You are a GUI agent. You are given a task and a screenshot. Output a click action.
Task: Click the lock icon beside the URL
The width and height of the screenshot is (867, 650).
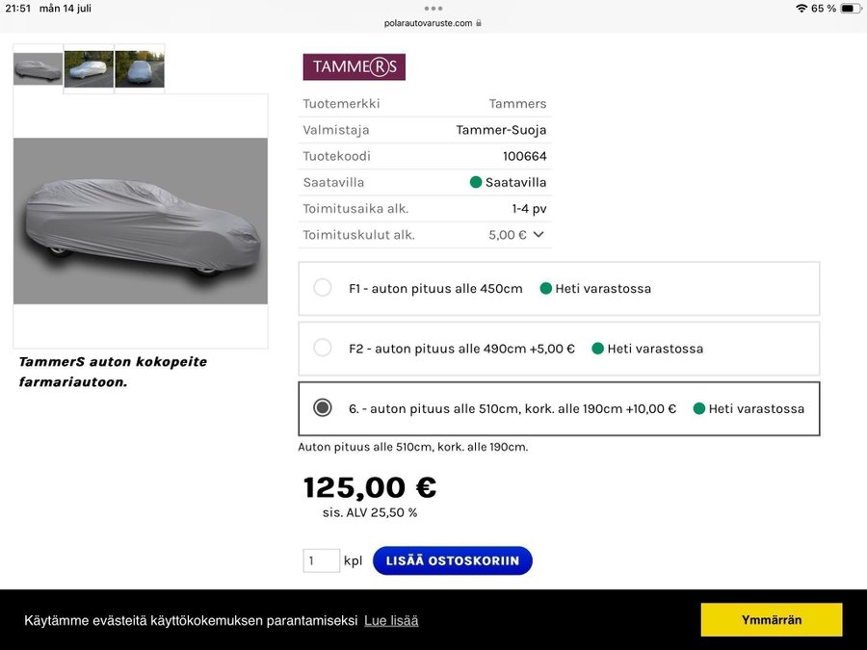479,23
